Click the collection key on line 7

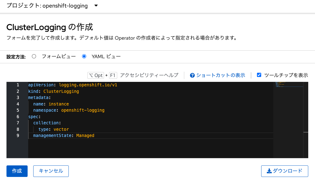click(x=46, y=123)
